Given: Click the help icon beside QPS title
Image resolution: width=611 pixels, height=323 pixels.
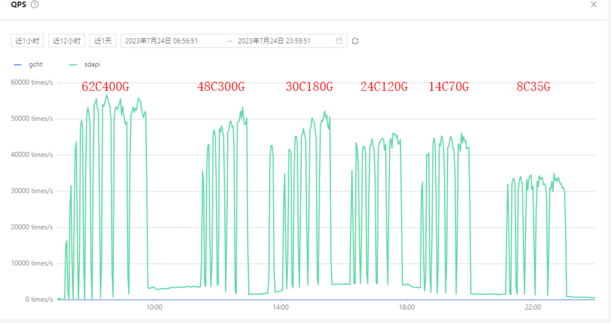Looking at the screenshot, I should [34, 5].
